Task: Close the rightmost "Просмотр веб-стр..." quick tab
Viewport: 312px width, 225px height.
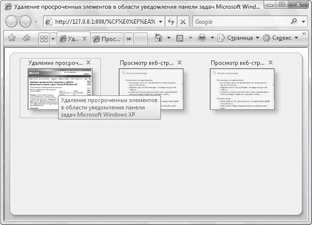Action: pyautogui.click(x=270, y=62)
